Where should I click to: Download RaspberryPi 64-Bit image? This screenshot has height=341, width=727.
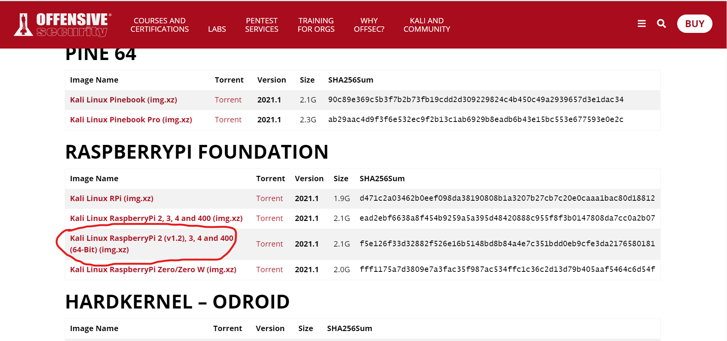coord(152,244)
